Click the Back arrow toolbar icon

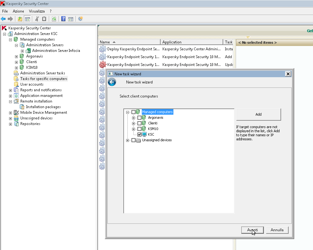coord(3,19)
